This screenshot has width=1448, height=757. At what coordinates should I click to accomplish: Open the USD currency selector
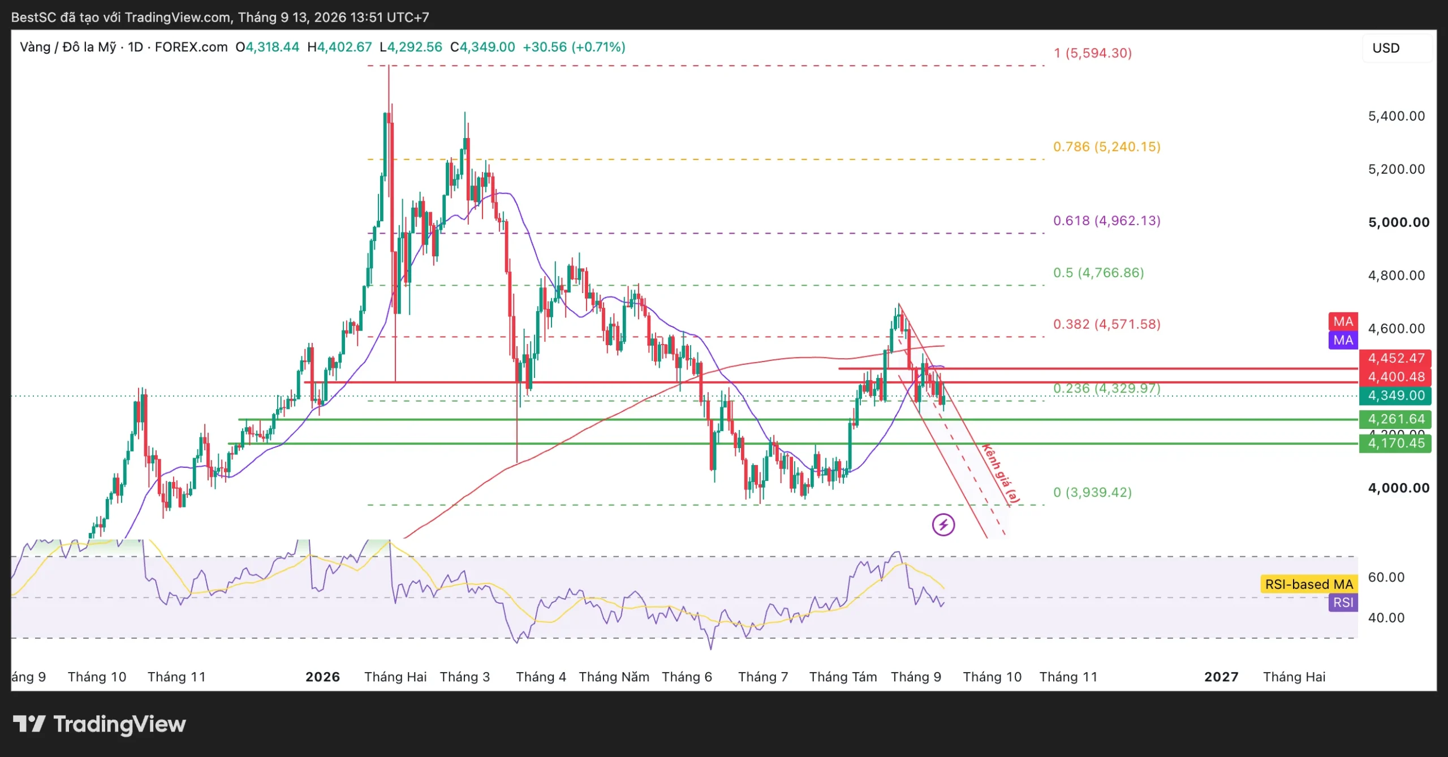[1397, 48]
